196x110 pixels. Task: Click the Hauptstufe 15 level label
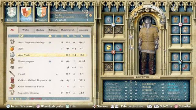coord(147,77)
